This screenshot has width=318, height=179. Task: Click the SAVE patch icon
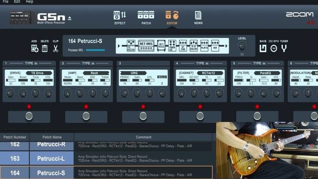tap(263, 49)
